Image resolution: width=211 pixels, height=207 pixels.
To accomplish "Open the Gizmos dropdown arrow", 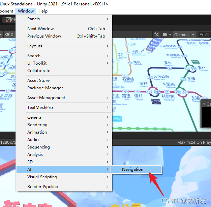I will click(x=193, y=34).
